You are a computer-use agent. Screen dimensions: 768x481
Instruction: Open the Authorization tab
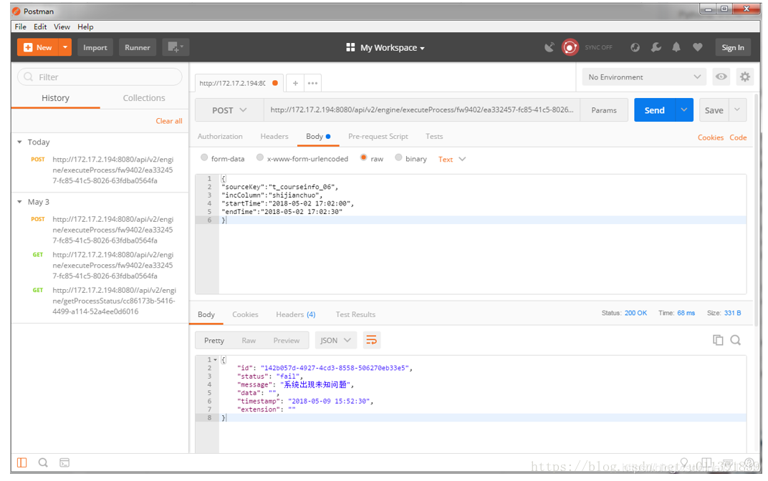(x=220, y=137)
